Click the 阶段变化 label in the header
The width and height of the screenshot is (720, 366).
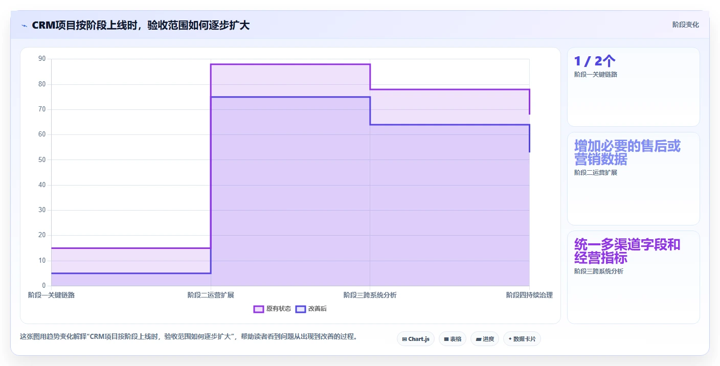(x=685, y=25)
